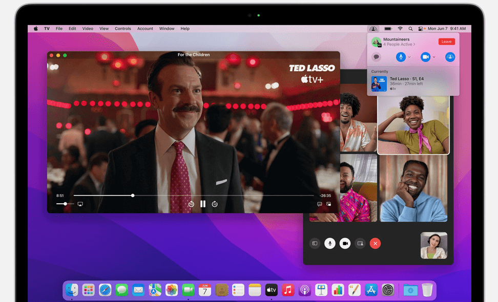This screenshot has width=498, height=302.
Task: Click the AirPlay icon in TV player
Action: tap(80, 204)
